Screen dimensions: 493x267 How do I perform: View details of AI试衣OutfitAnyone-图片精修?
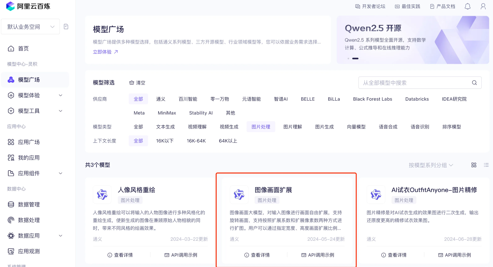(394, 255)
